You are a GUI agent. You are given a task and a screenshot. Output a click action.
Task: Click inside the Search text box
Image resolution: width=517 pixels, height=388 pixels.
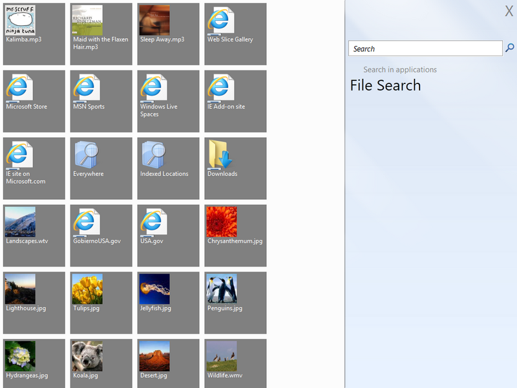point(425,48)
